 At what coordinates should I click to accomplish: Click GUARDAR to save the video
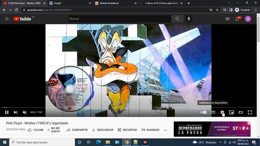point(150,130)
